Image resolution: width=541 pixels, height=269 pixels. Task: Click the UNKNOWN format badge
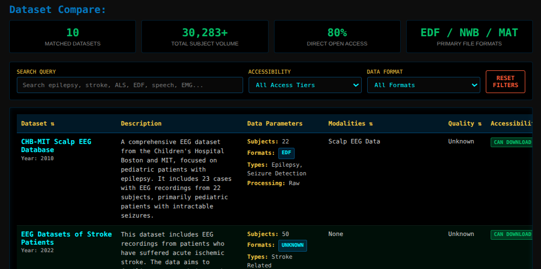click(x=292, y=246)
